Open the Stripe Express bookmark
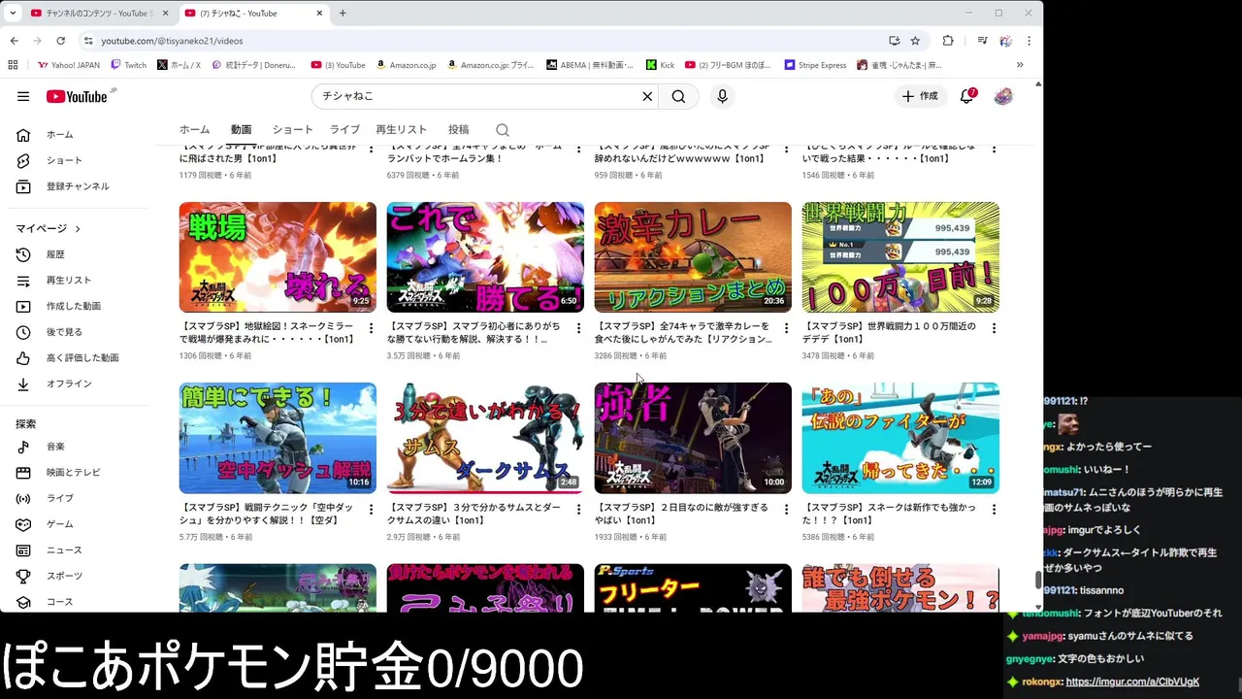Image resolution: width=1242 pixels, height=699 pixels. click(x=815, y=65)
